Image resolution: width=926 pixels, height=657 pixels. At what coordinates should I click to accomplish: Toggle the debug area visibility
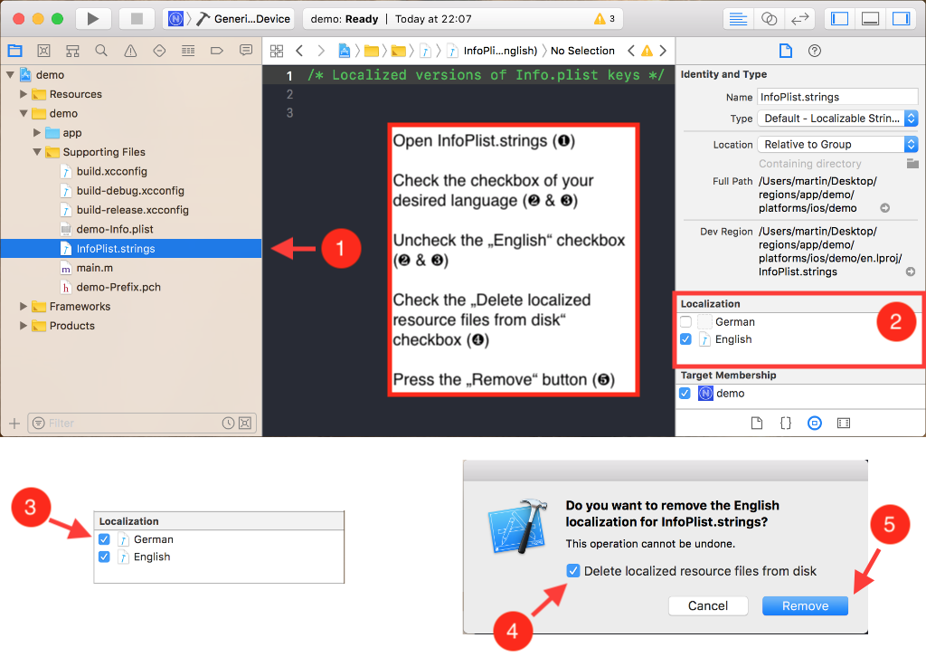click(870, 19)
